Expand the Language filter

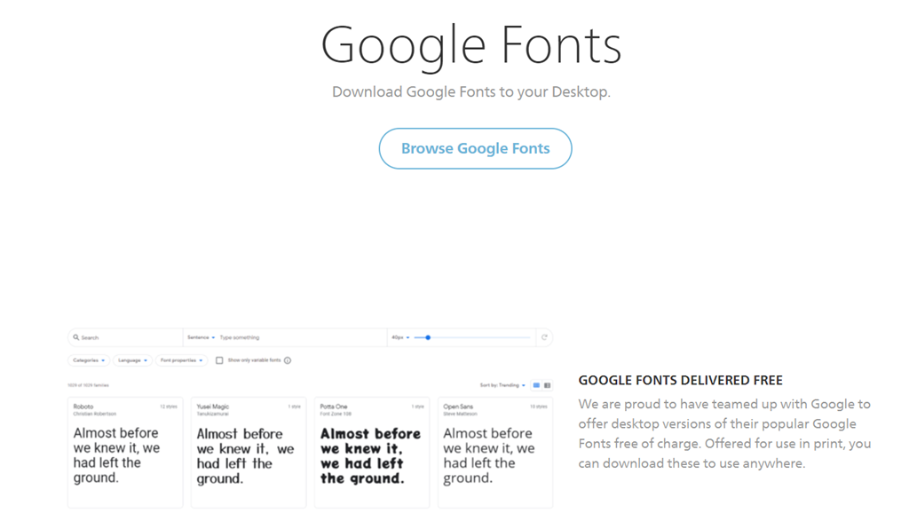click(x=133, y=360)
